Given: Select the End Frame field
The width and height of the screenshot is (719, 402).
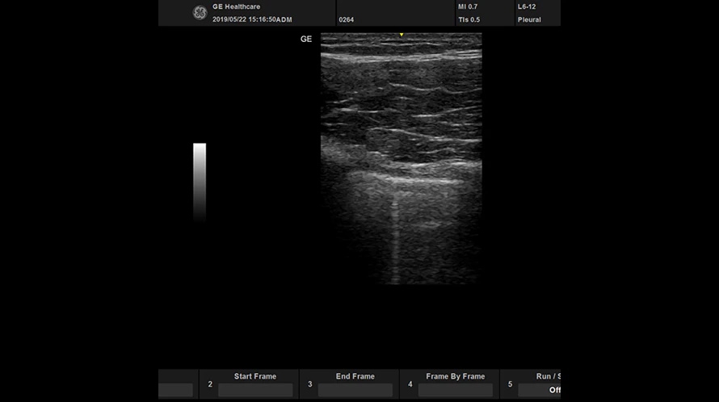Looking at the screenshot, I should tap(355, 389).
